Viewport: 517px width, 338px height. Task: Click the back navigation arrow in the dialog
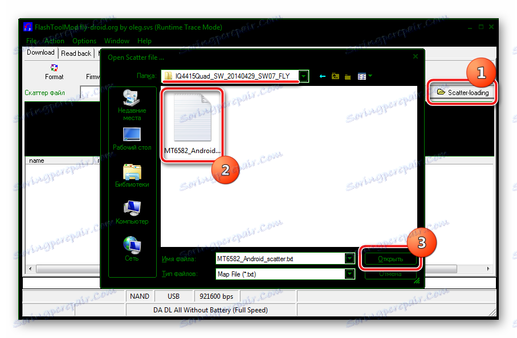322,76
